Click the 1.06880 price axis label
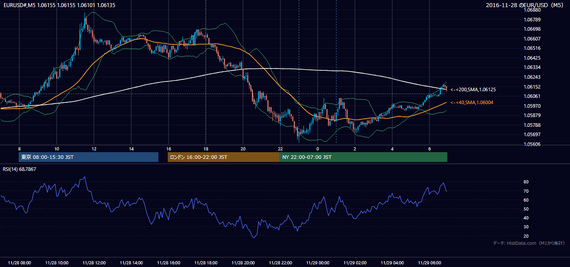Screen dimensions: 570x267 pyautogui.click(x=533, y=10)
